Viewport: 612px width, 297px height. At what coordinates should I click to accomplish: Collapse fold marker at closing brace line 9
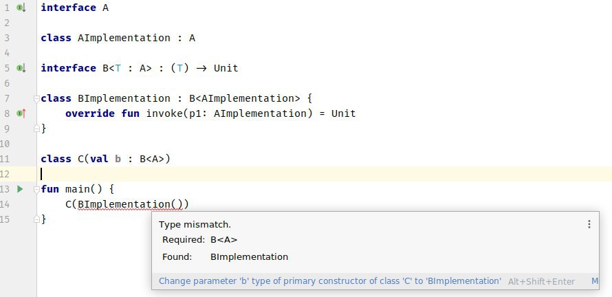click(x=36, y=128)
